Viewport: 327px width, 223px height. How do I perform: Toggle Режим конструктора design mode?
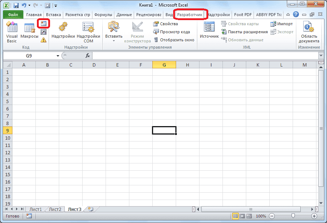[137, 32]
